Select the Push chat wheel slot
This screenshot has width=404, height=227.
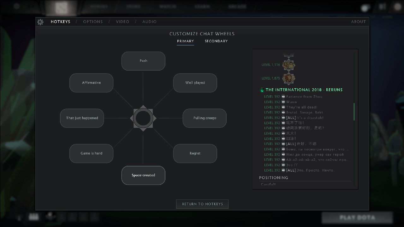(x=143, y=61)
